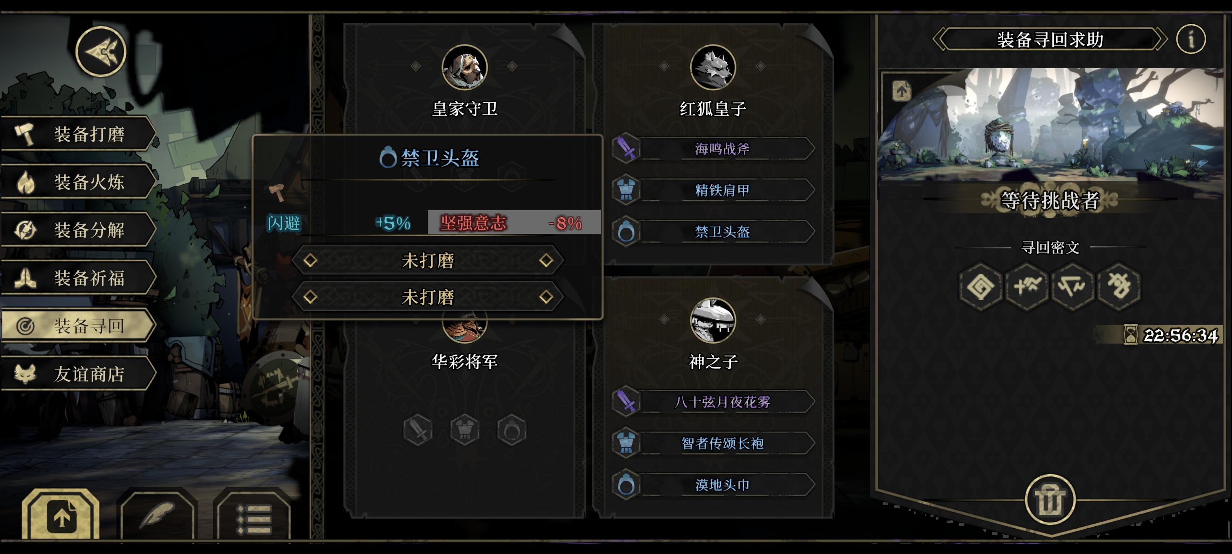Click the last retrieval cipher rune

coord(1119,287)
